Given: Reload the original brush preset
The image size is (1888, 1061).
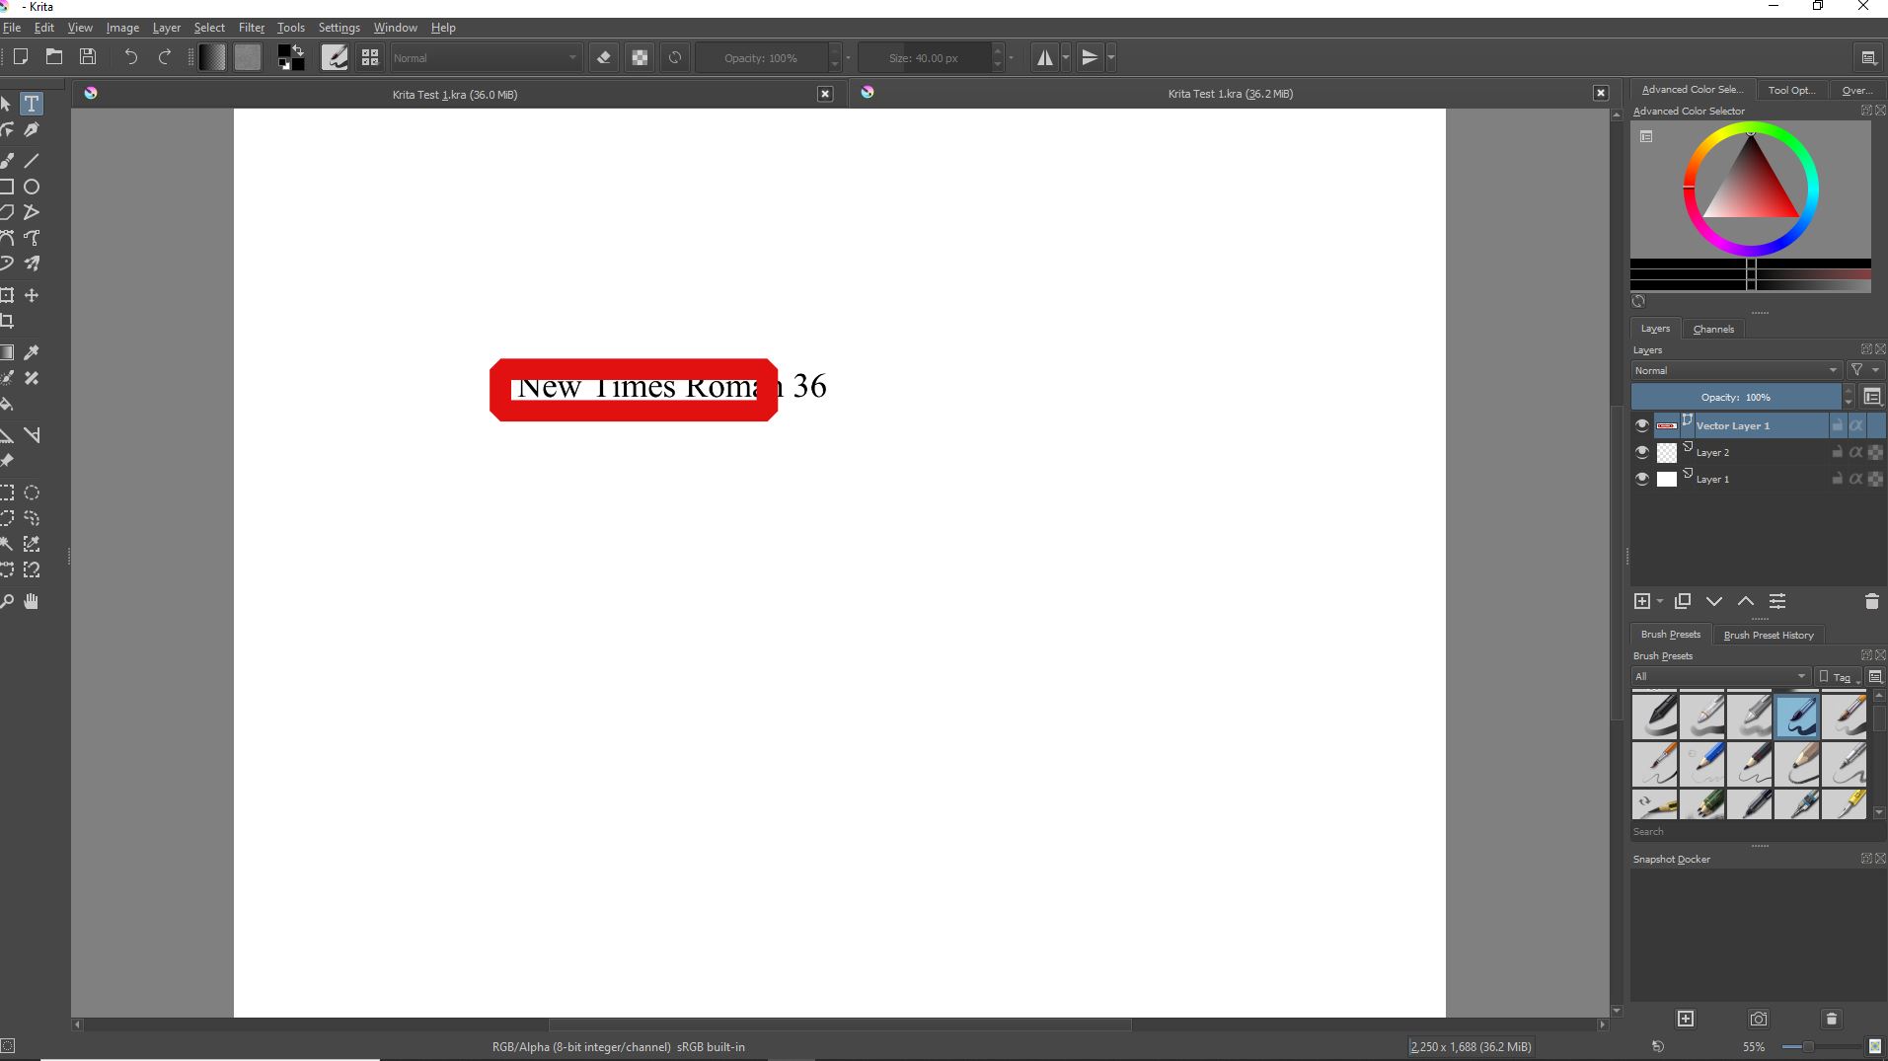Looking at the screenshot, I should [675, 57].
